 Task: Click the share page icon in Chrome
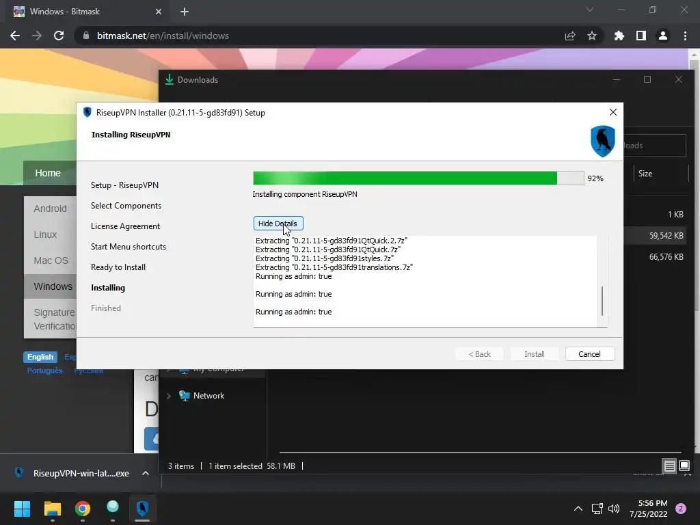pyautogui.click(x=570, y=36)
